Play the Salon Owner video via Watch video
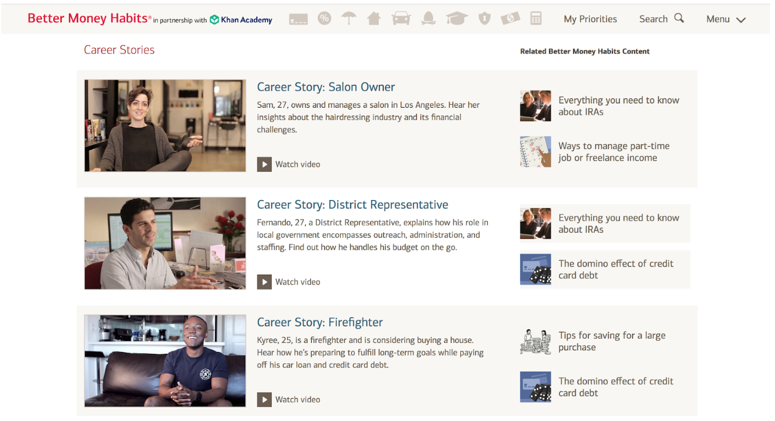The image size is (775, 421). [288, 164]
